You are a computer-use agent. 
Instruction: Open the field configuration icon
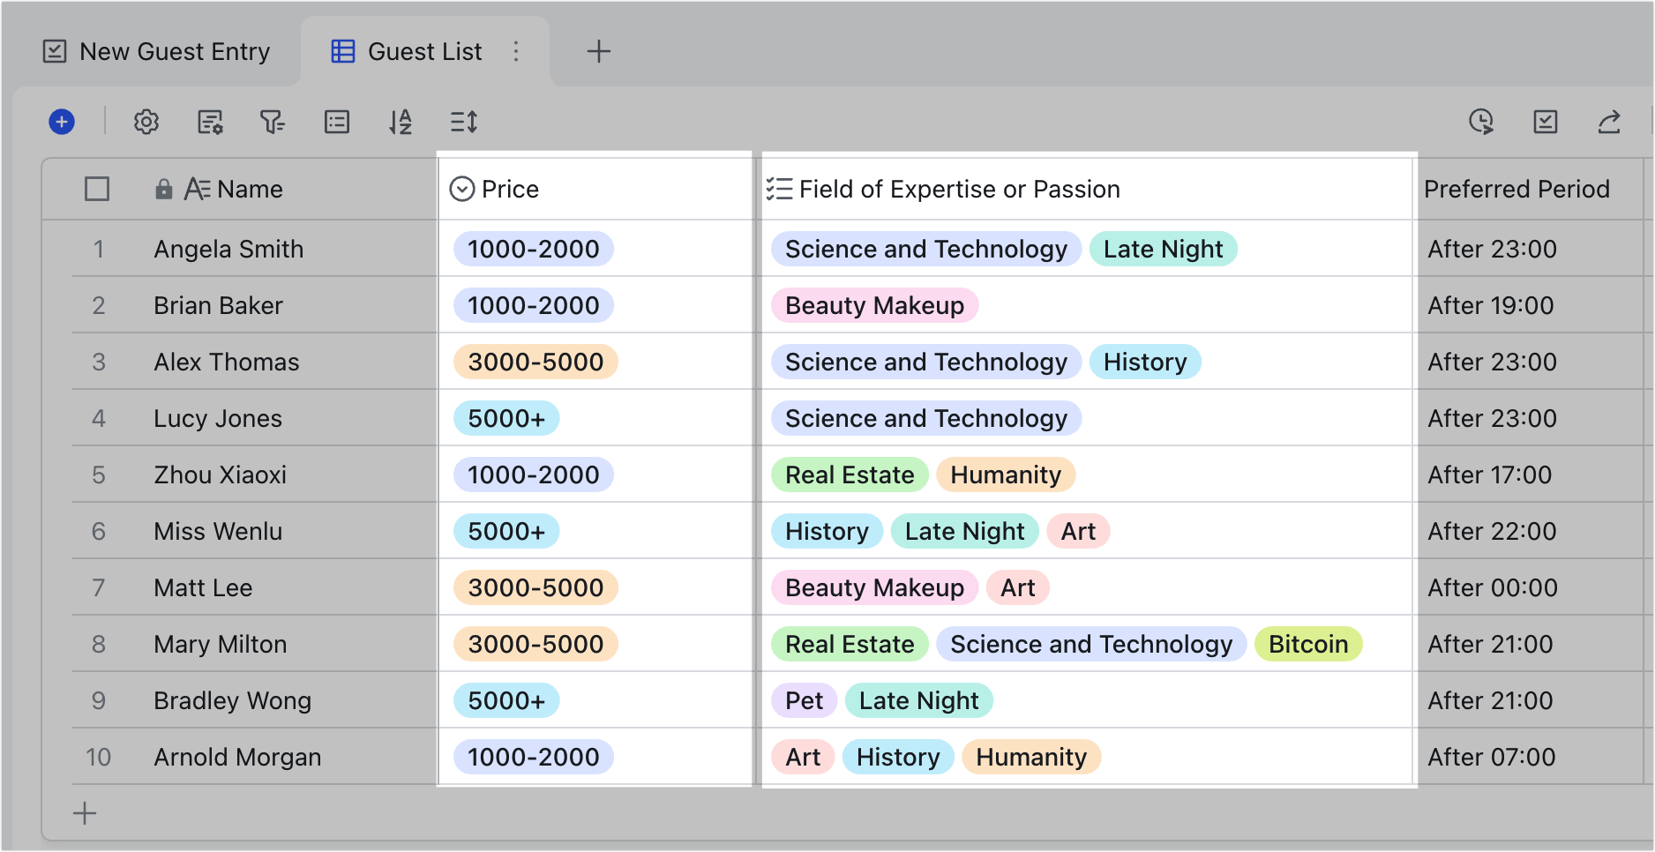point(211,123)
